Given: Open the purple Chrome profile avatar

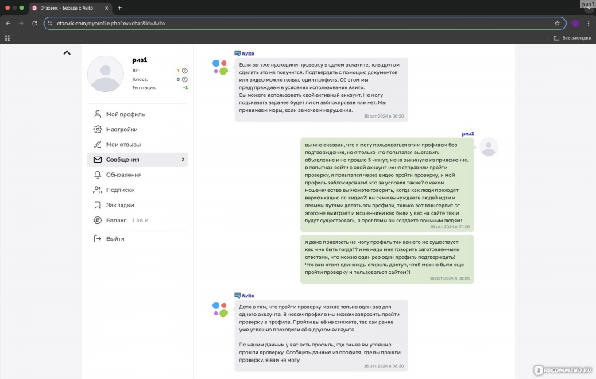Looking at the screenshot, I should (575, 24).
